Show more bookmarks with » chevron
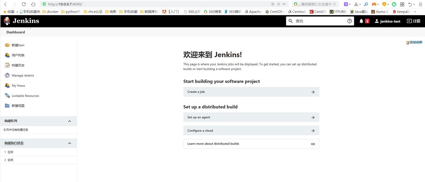Screen dimensions: 425x182 415,12
